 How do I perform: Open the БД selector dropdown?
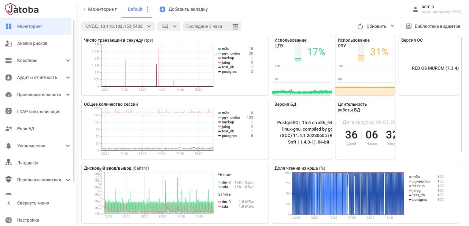point(169,26)
